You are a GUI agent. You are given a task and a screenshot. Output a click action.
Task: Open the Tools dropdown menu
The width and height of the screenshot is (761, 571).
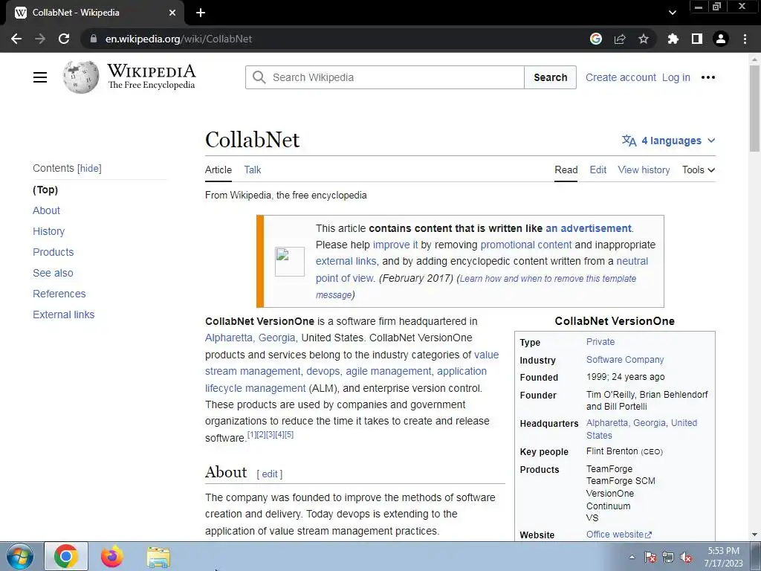coord(699,170)
